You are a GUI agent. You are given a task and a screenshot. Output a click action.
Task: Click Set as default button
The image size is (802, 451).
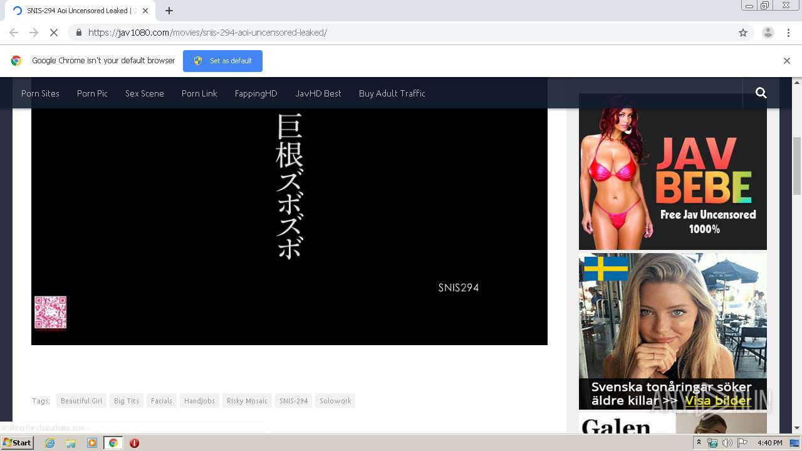(x=222, y=61)
